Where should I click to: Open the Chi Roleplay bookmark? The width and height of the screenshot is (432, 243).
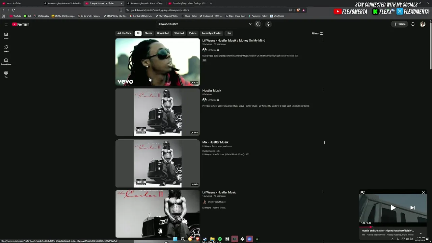click(42, 16)
